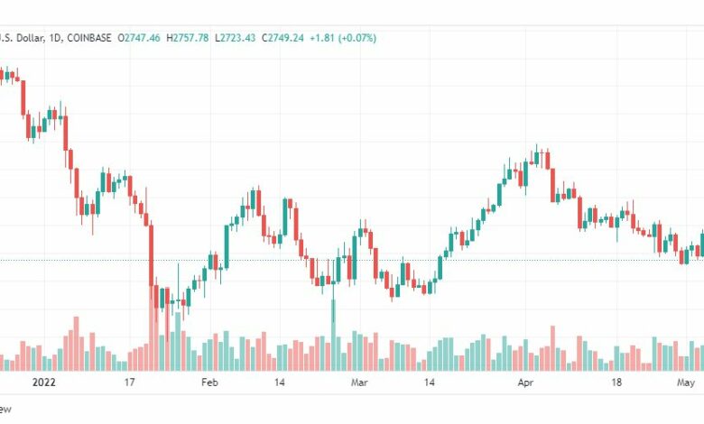Select the May label on time axis
The width and height of the screenshot is (704, 424).
pyautogui.click(x=686, y=383)
